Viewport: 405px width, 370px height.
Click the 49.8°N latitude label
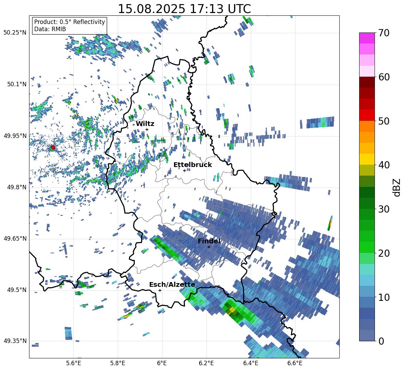point(17,187)
